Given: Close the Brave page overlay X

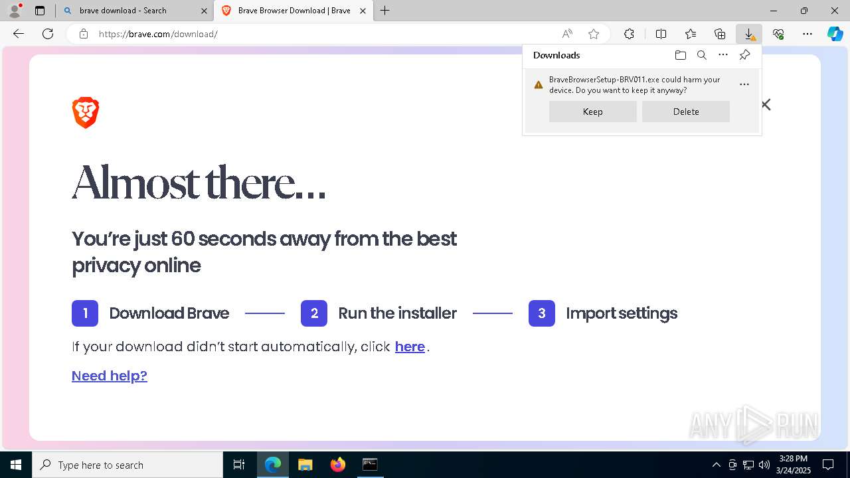Looking at the screenshot, I should [766, 104].
